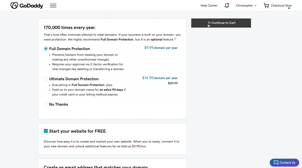Select Full Domain Protection option
Image resolution: width=302 pixels, height=168 pixels.
pyautogui.click(x=46, y=49)
